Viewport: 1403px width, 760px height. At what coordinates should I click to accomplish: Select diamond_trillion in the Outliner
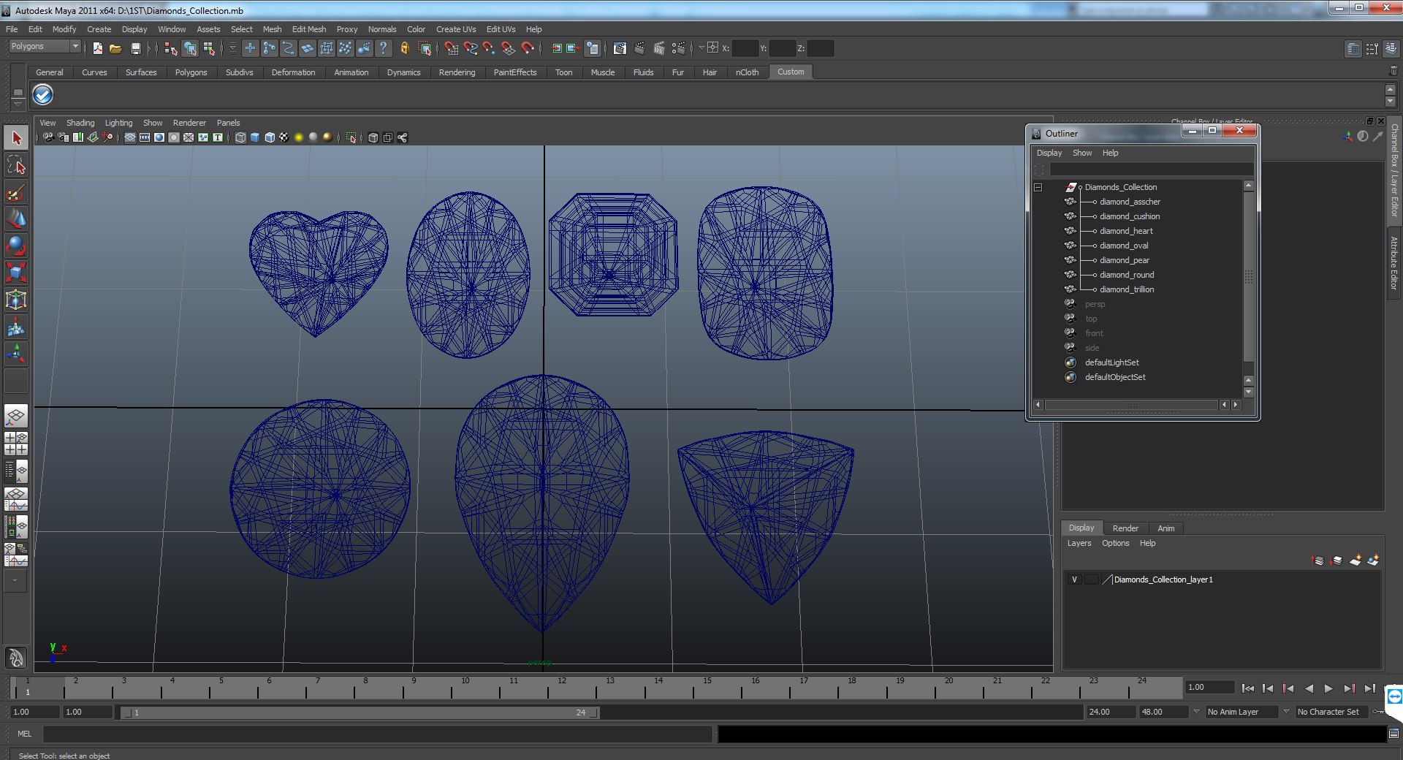(1127, 289)
